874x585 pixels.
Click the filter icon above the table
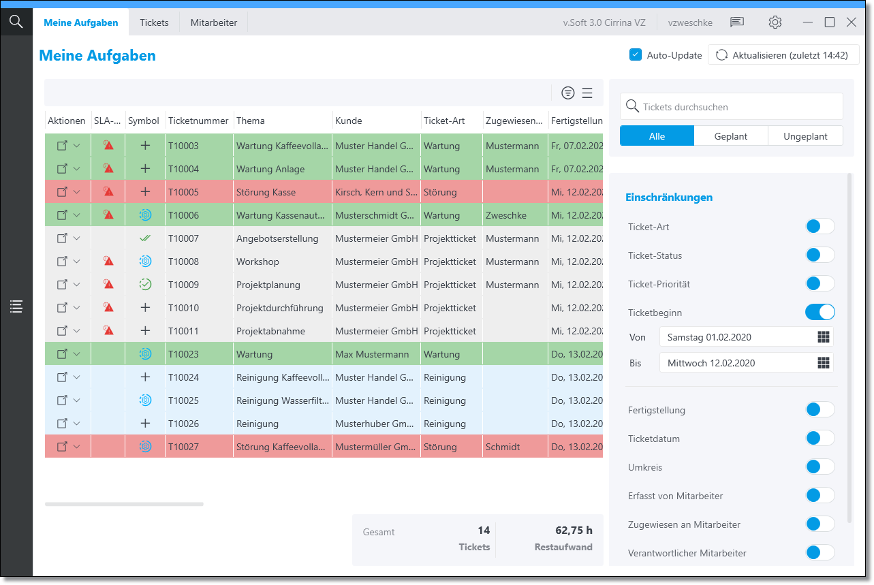point(567,93)
